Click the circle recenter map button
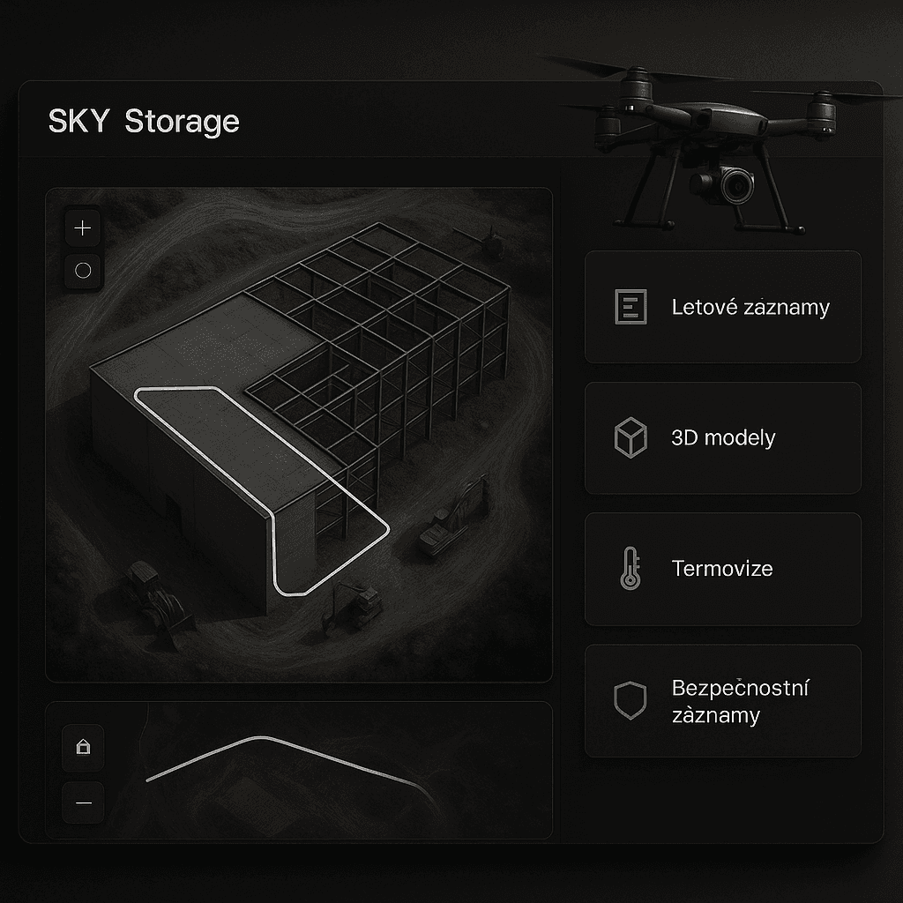This screenshot has width=903, height=903. pos(83,270)
